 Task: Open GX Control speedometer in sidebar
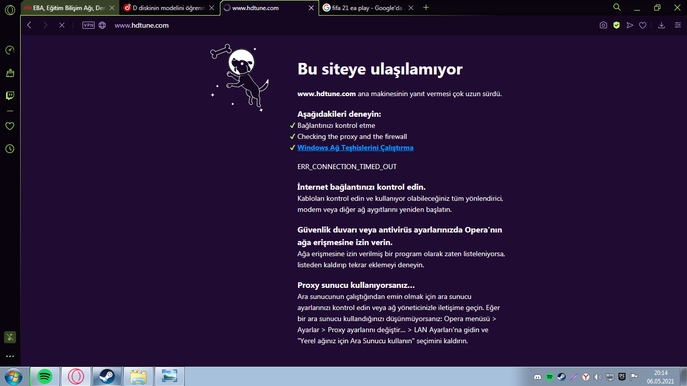10,50
